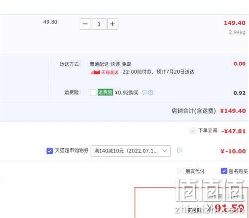This screenshot has width=249, height=218.
Task: Increase quantity with the plus button
Action: coord(113,24)
